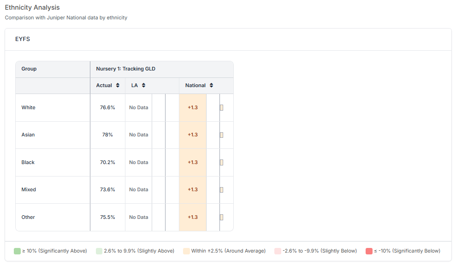Image resolution: width=456 pixels, height=265 pixels.
Task: Click the Slightly Below pink legend swatch
Action: pyautogui.click(x=278, y=251)
